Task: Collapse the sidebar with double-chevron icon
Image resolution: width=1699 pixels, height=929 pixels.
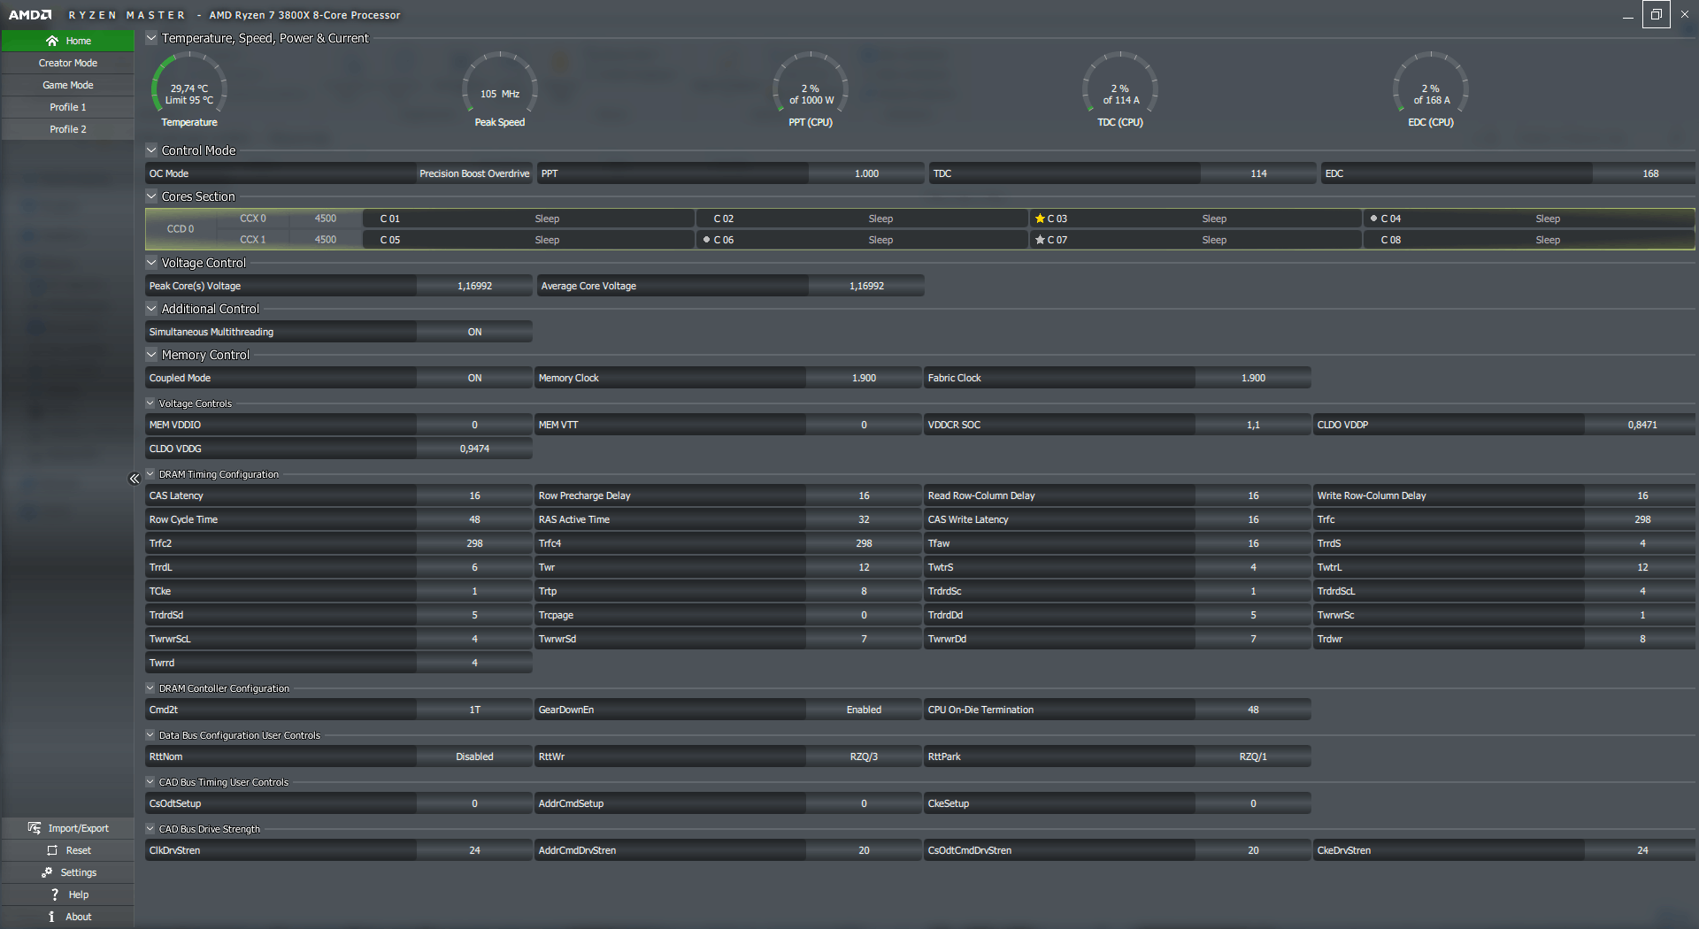Action: (x=135, y=479)
